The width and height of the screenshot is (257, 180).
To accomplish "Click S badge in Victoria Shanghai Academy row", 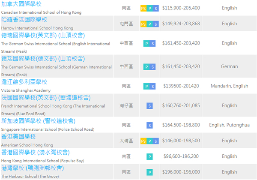I will click(152, 87).
